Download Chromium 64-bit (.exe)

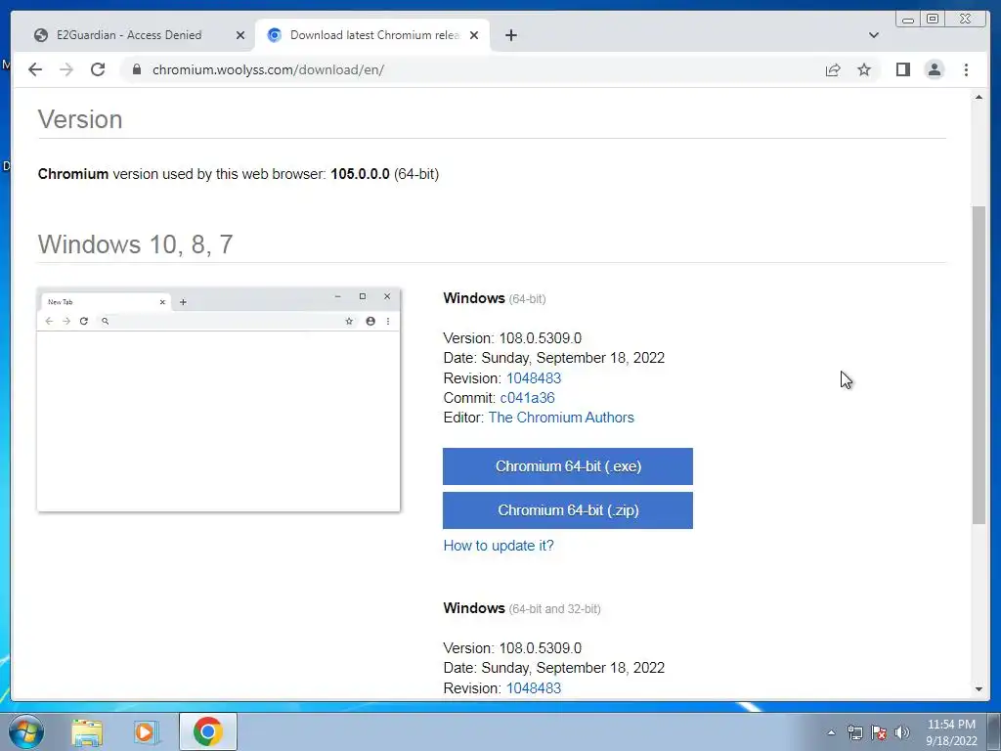pos(568,466)
